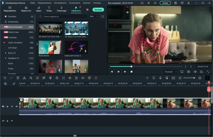The width and height of the screenshot is (213, 137).
Task: Open the Инструменты menu
Action: point(60,3)
